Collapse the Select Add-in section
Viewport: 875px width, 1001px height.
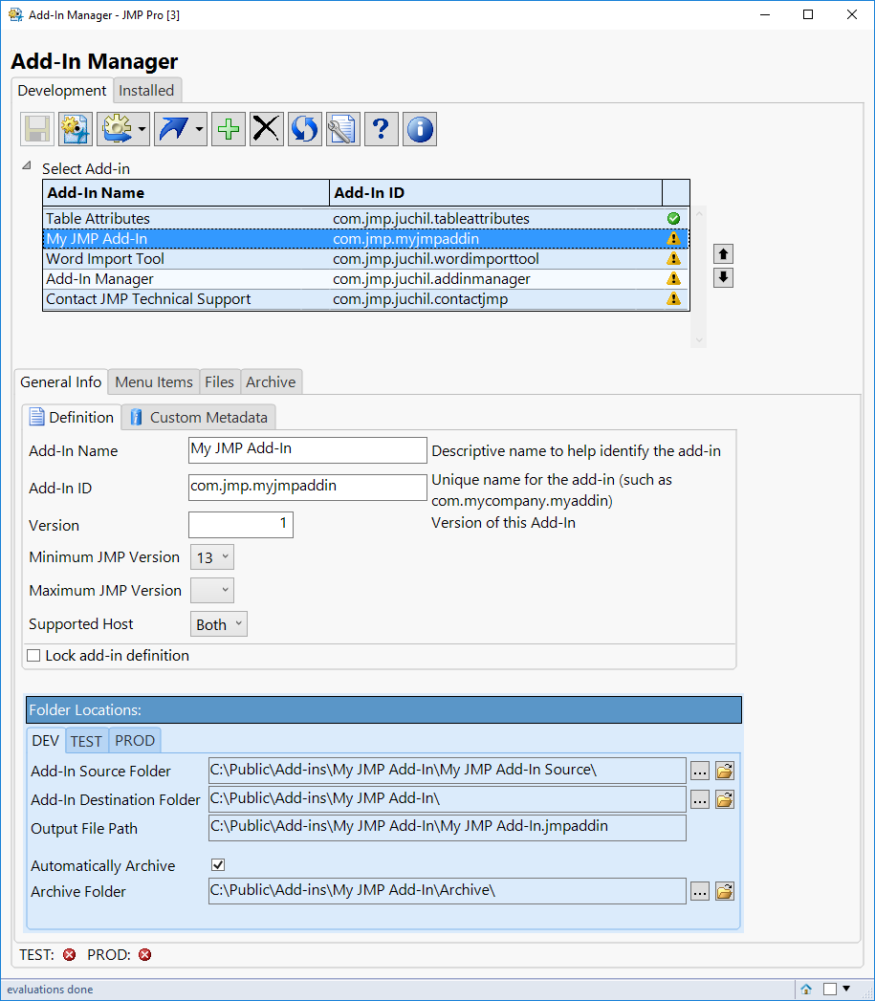click(26, 164)
